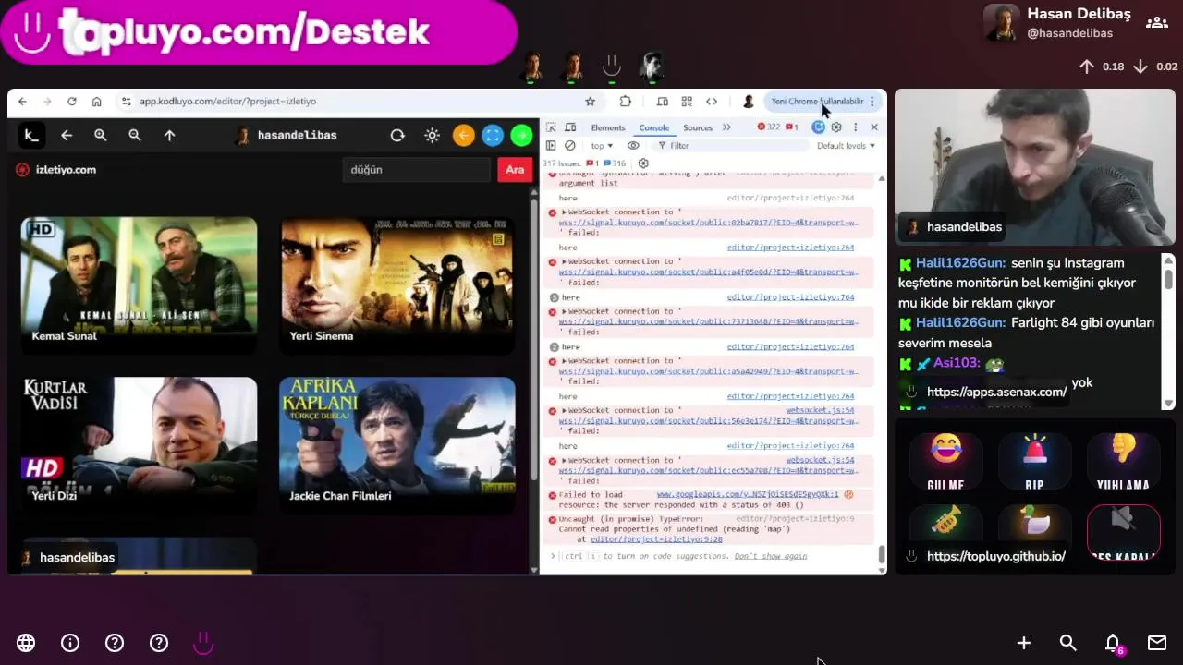Toggle live expression eye icon in console
1183x665 pixels.
click(x=633, y=146)
